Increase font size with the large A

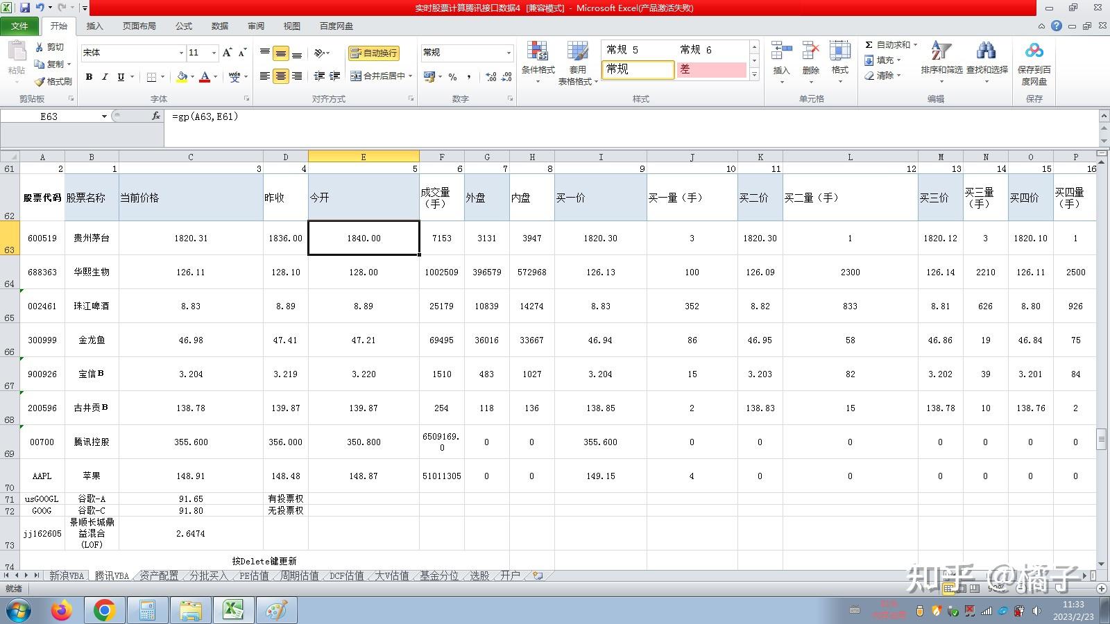click(x=227, y=53)
